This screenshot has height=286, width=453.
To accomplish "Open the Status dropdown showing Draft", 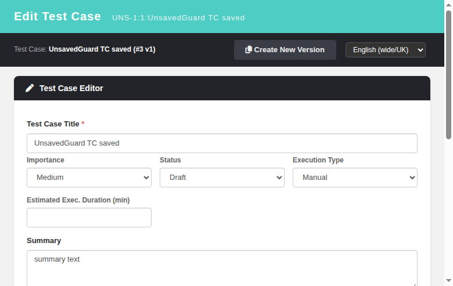I will tap(222, 178).
